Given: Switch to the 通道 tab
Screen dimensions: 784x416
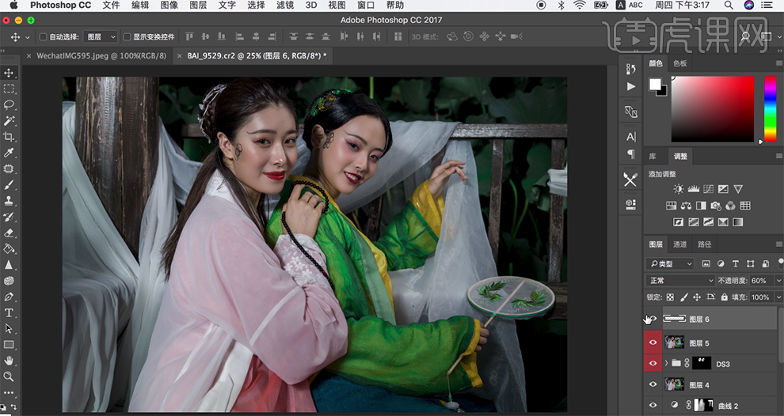Looking at the screenshot, I should [x=680, y=244].
